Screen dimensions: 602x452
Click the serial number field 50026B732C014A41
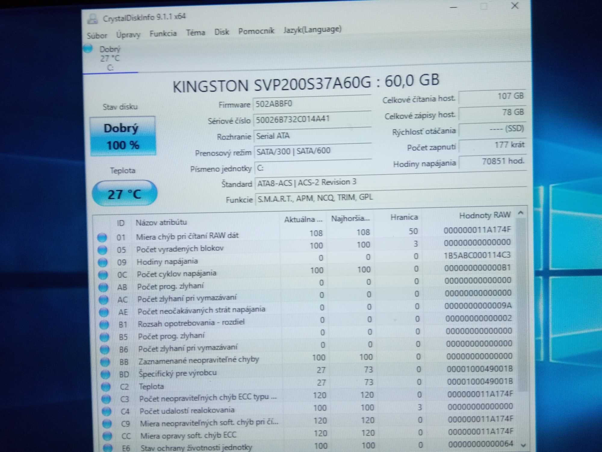(x=312, y=119)
